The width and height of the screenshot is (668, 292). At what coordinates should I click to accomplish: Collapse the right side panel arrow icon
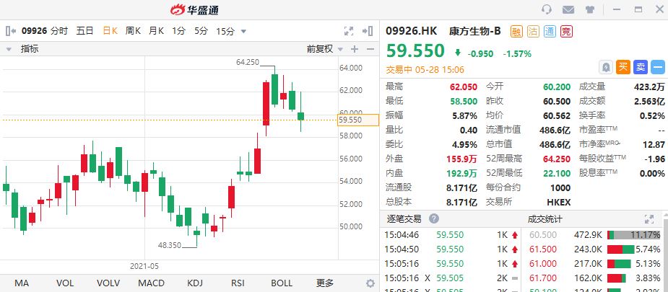coord(368,30)
